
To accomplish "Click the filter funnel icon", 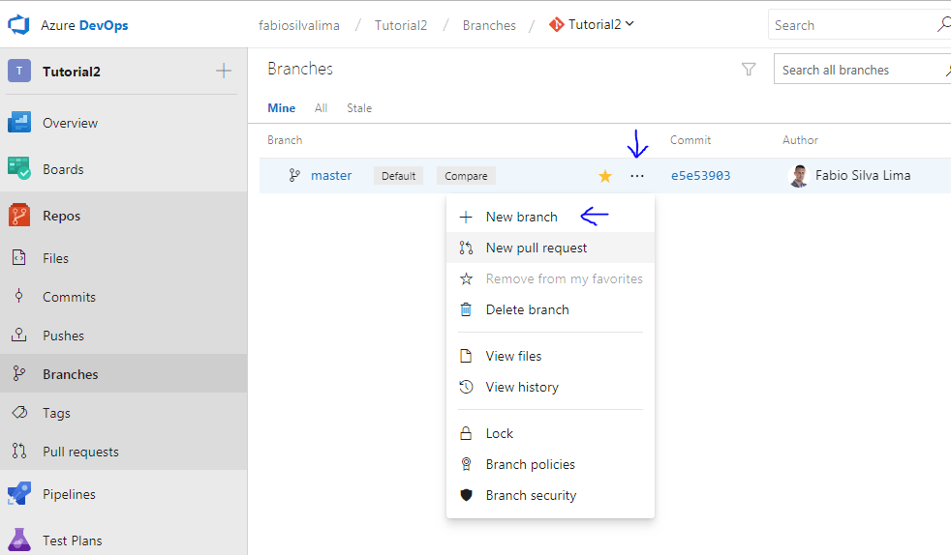I will pos(749,70).
